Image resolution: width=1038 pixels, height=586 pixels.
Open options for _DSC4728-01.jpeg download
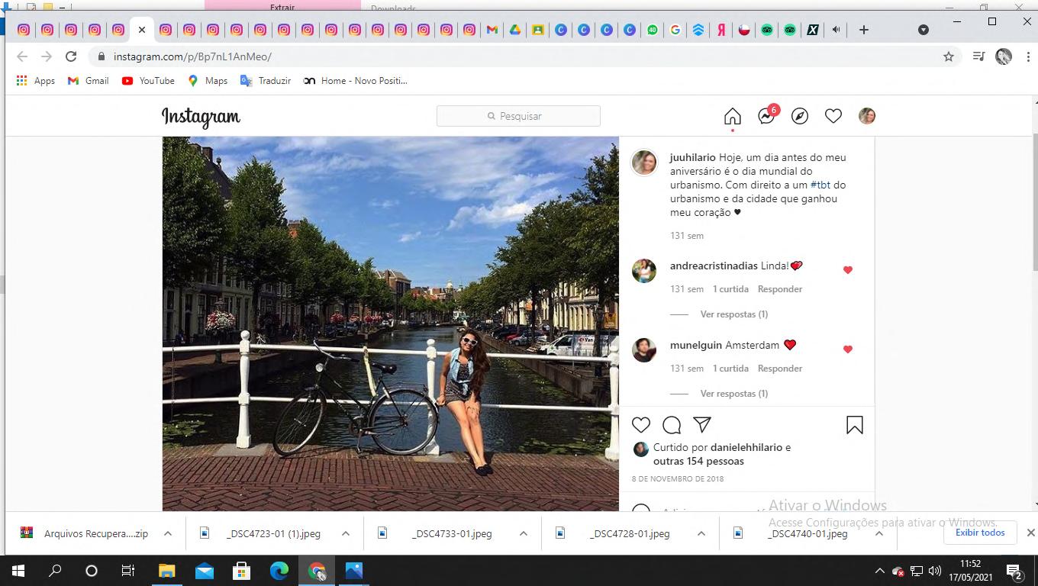pos(701,533)
